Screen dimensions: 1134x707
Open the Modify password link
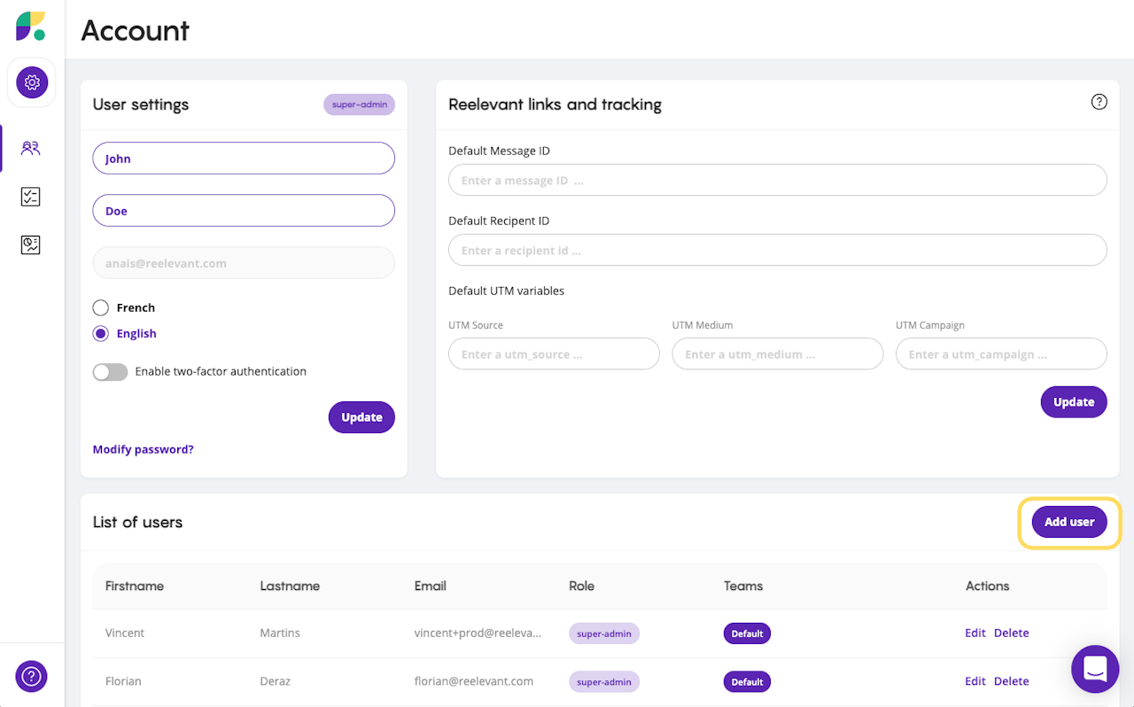[x=144, y=449]
